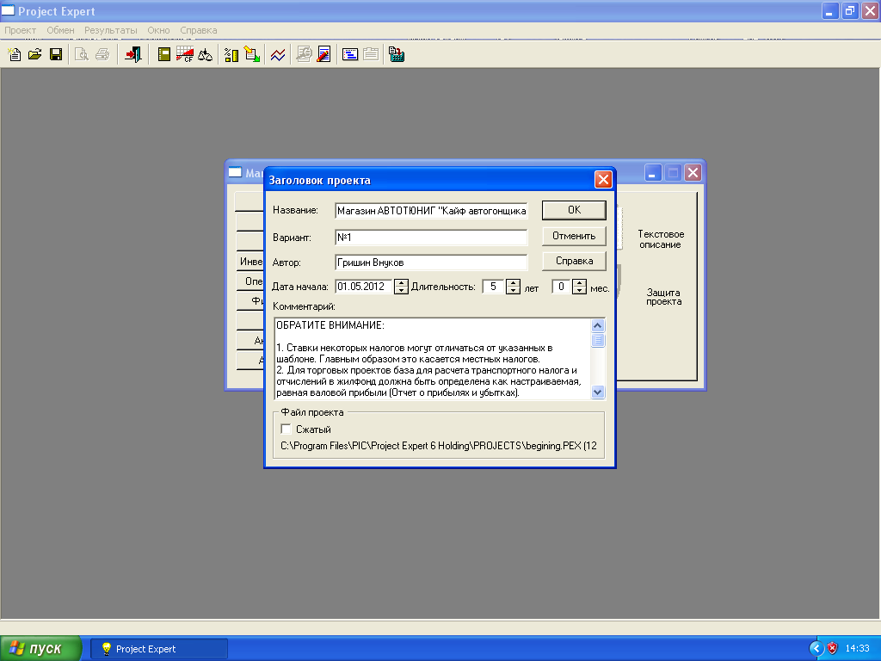Click the years duration field showing 5
The height and width of the screenshot is (661, 881).
[494, 287]
